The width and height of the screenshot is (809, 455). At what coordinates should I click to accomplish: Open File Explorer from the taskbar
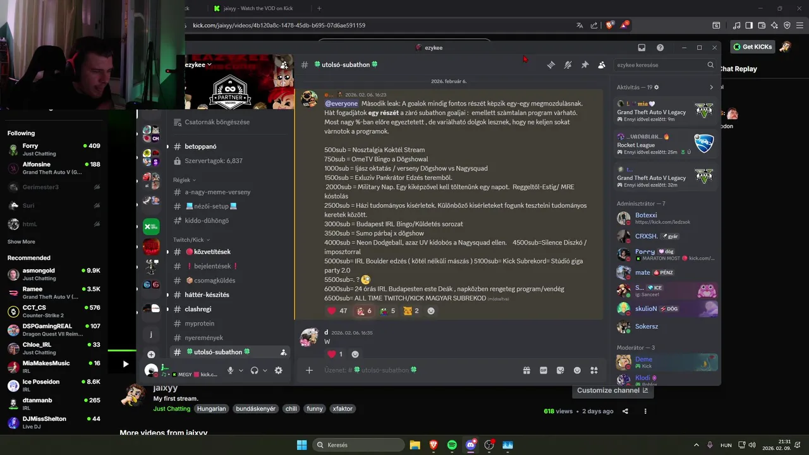(x=415, y=445)
